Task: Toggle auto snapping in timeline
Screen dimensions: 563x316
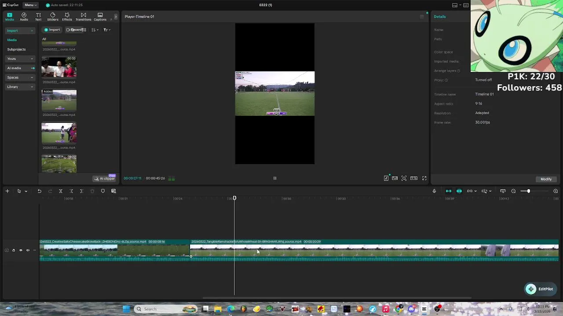Action: pyautogui.click(x=459, y=191)
